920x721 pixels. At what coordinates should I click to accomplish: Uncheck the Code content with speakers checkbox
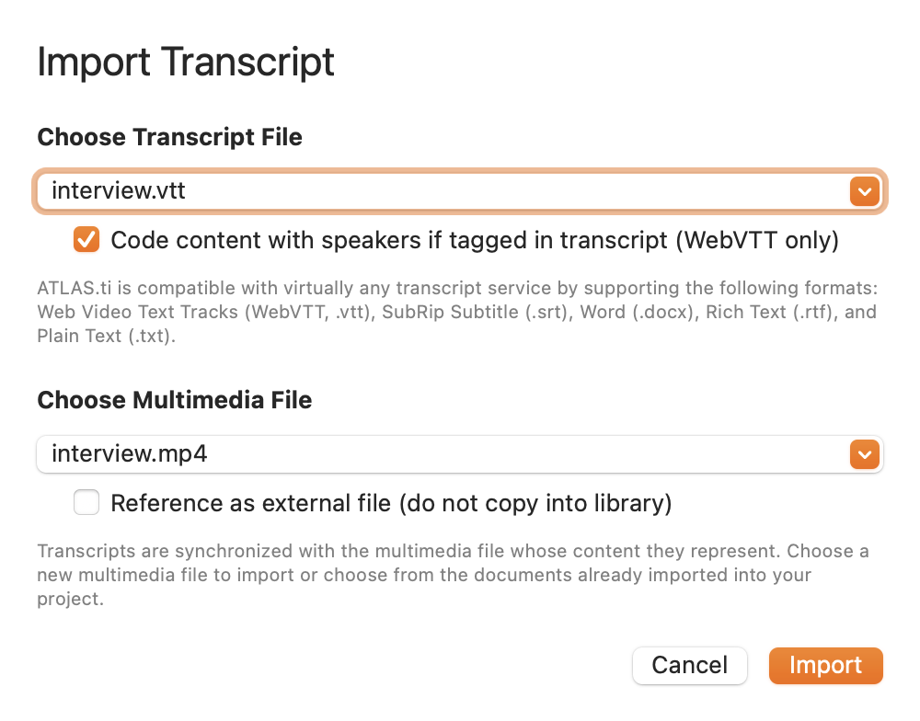pyautogui.click(x=86, y=240)
